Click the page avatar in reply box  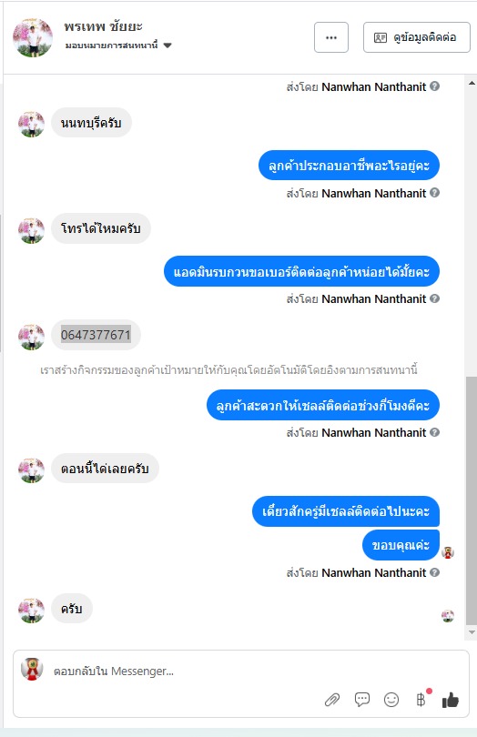click(32, 670)
